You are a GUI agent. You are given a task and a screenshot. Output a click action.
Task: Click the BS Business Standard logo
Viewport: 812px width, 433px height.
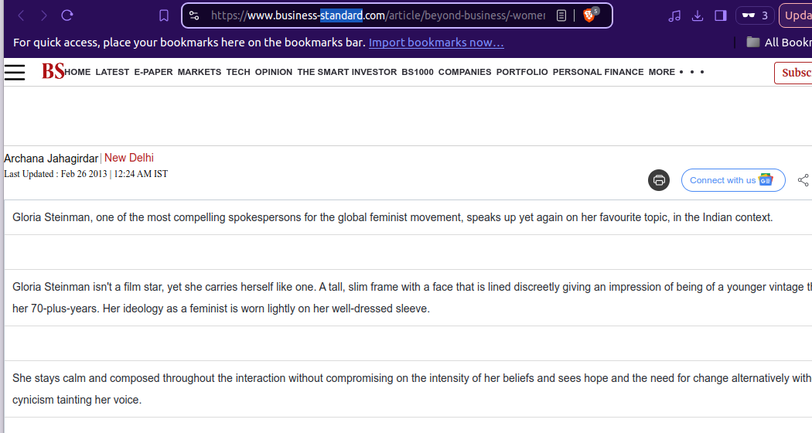(53, 71)
